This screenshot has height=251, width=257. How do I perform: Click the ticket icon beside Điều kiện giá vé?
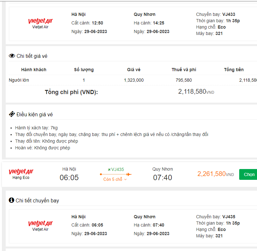click(12, 114)
